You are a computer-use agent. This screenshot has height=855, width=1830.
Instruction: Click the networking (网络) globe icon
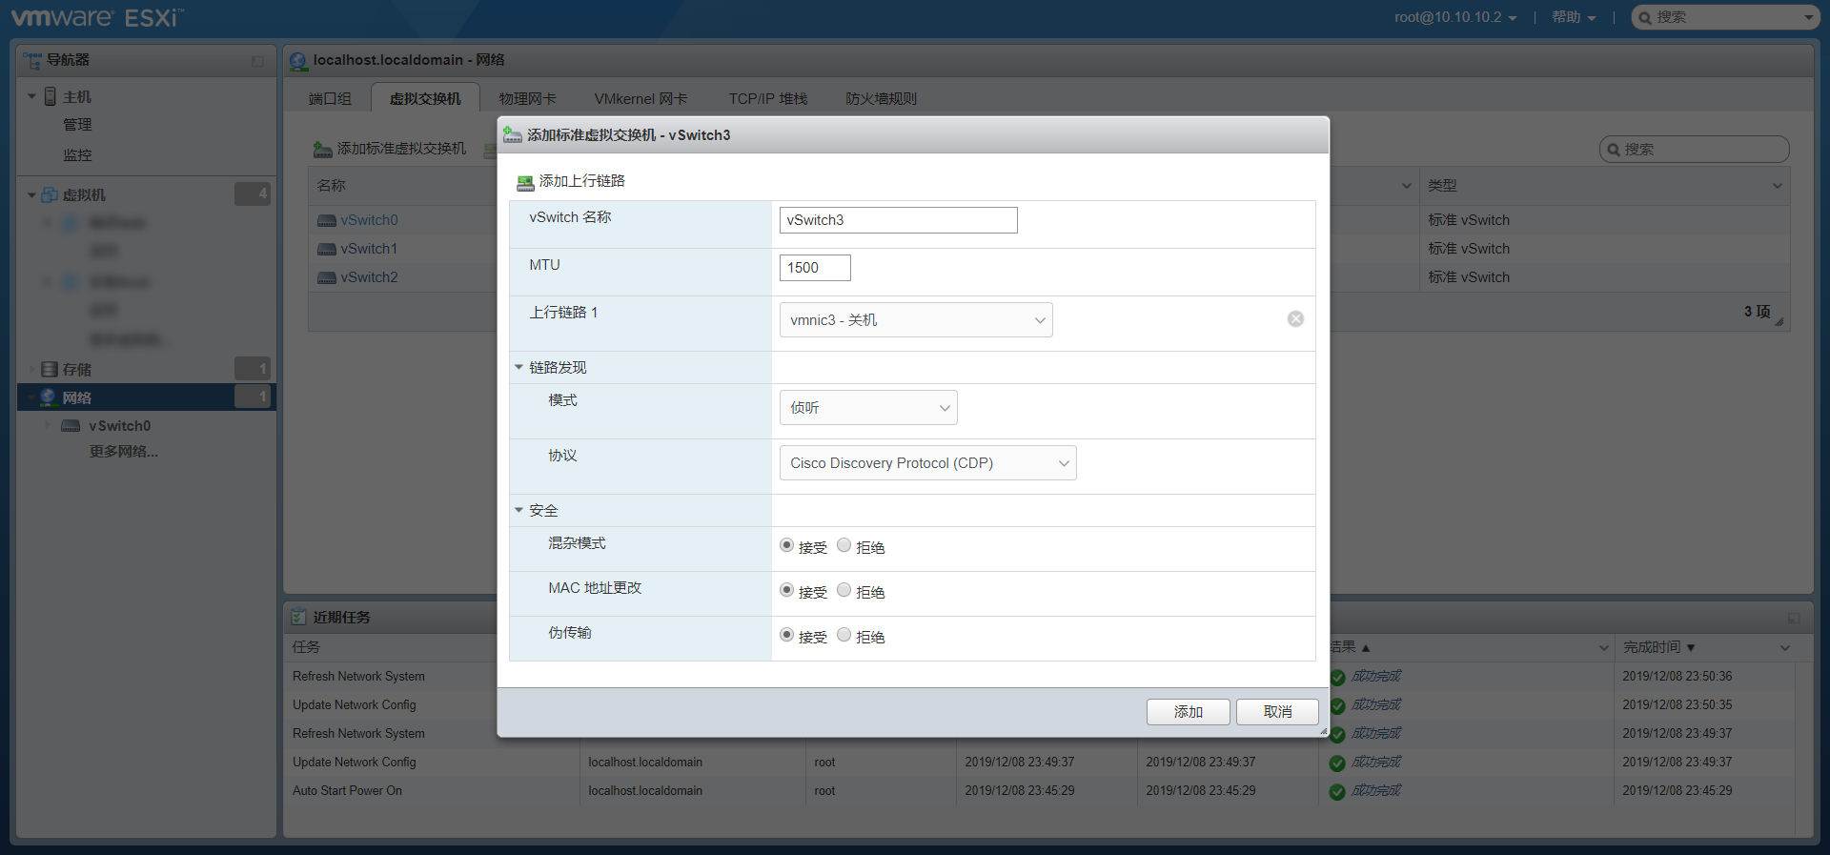pyautogui.click(x=48, y=397)
